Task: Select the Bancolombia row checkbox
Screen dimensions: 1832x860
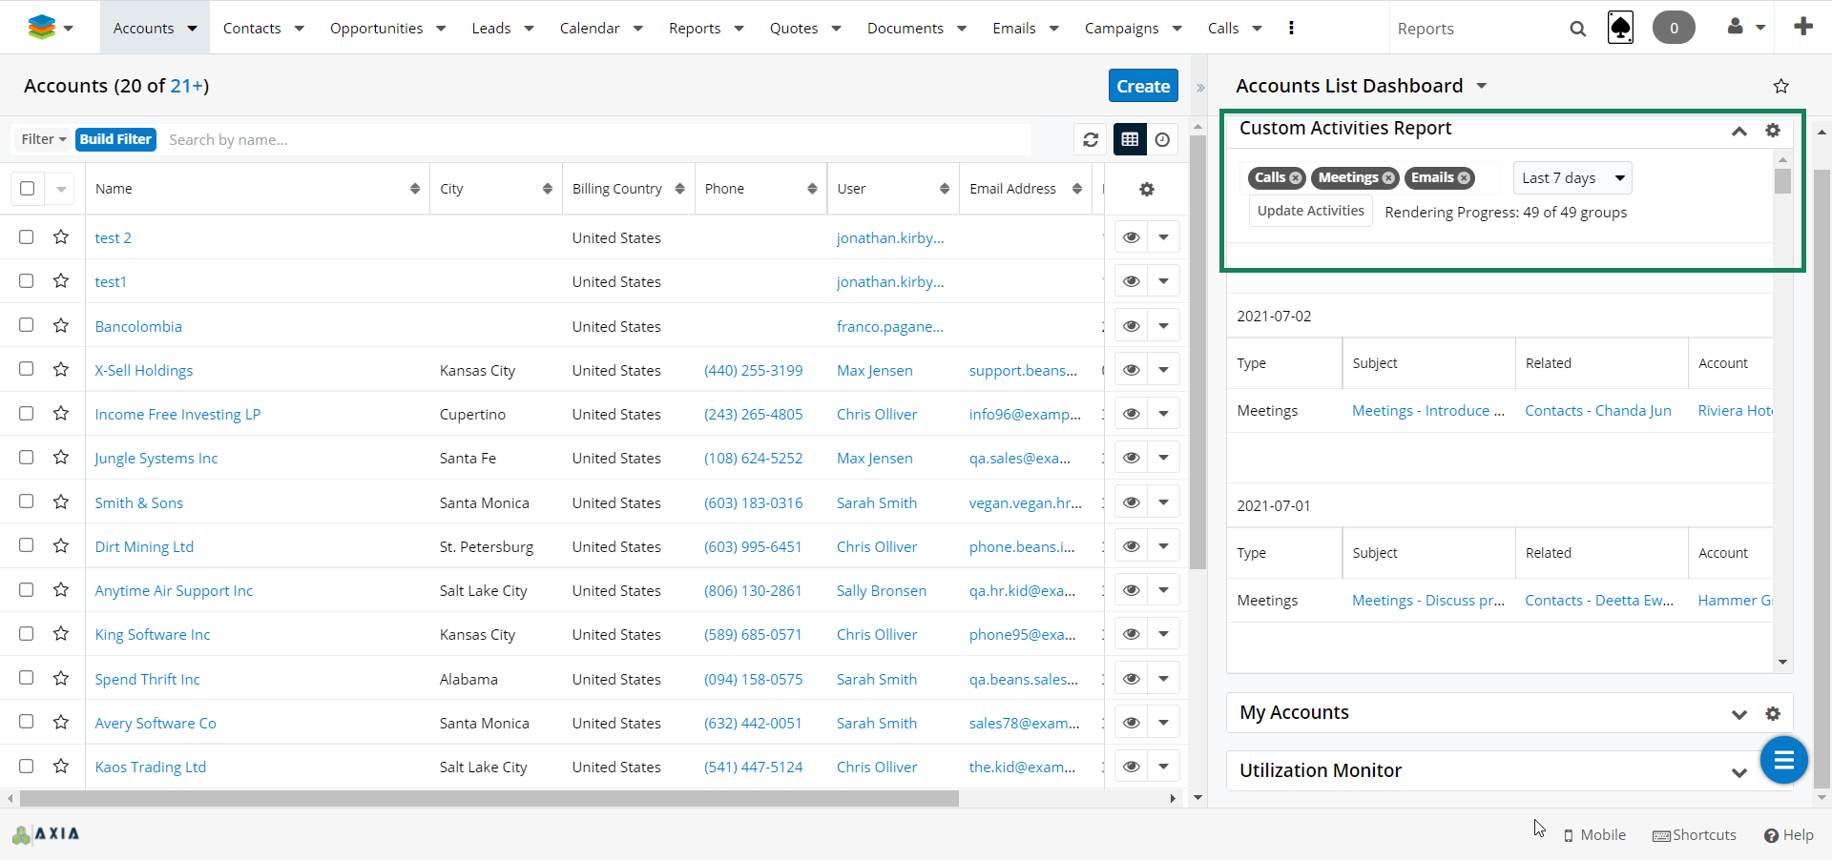Action: point(27,325)
